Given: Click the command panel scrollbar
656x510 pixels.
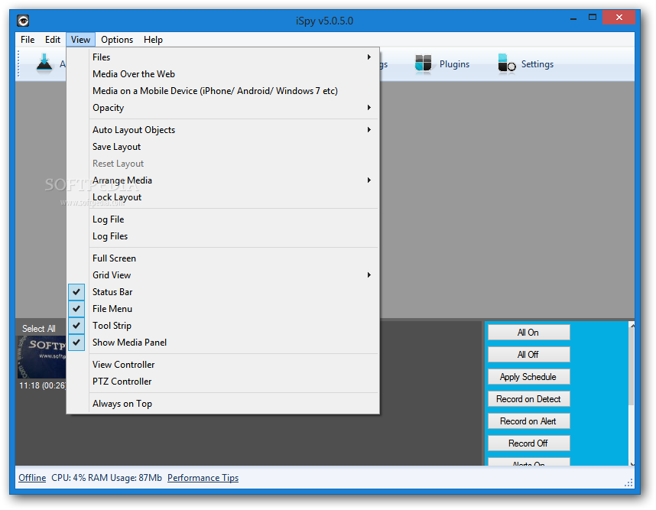Looking at the screenshot, I should (632, 393).
